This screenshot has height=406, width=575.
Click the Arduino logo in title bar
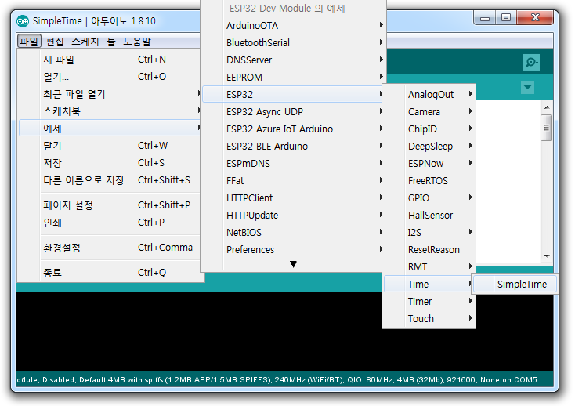23,21
